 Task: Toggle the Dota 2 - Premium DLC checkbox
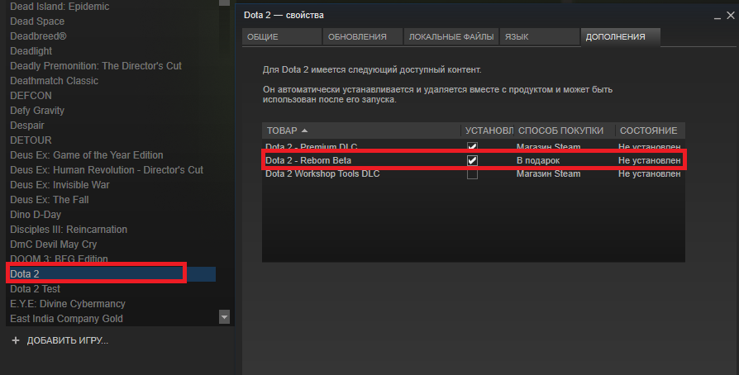click(472, 146)
